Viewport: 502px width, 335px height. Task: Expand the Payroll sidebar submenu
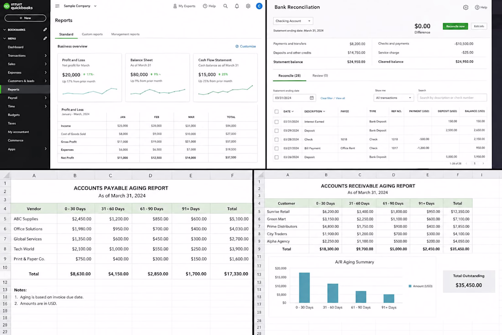coord(46,98)
